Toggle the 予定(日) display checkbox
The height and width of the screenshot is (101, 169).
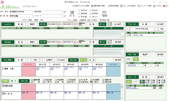pyautogui.click(x=90, y=10)
